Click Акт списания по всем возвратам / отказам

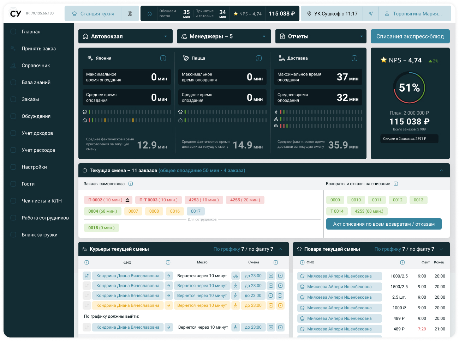coord(384,224)
